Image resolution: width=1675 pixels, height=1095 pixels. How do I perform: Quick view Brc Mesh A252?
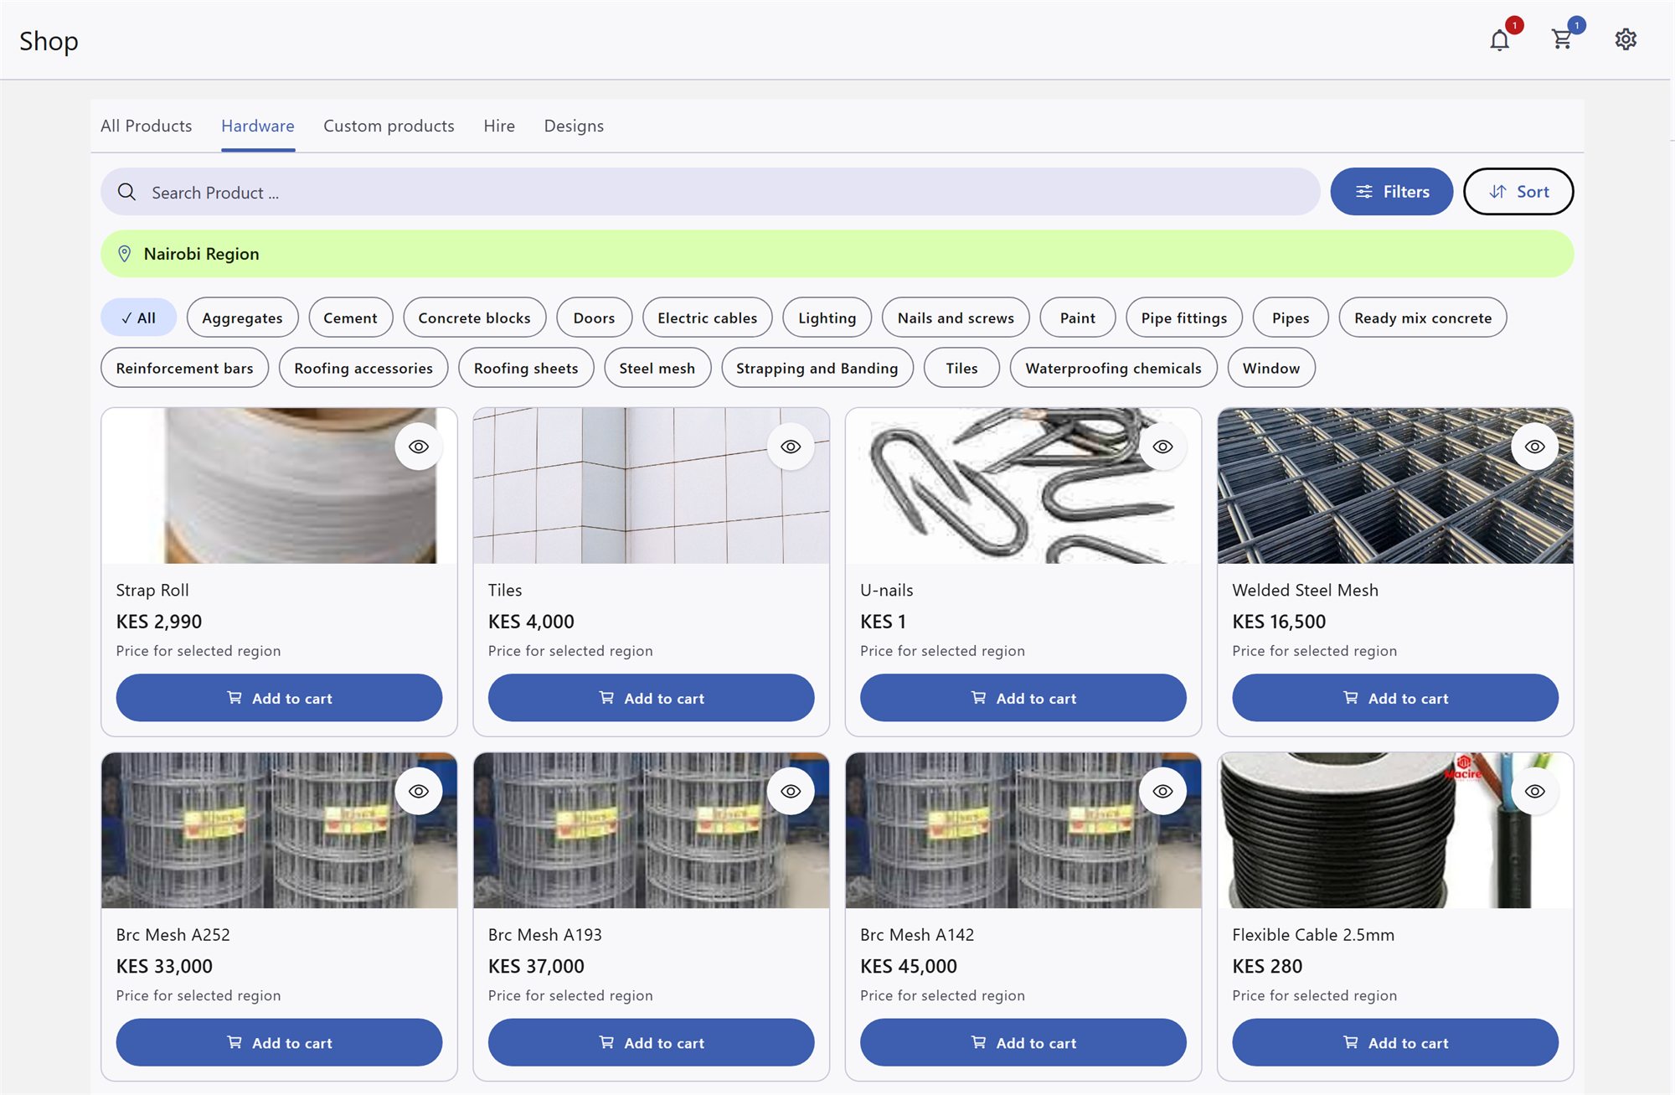click(419, 791)
